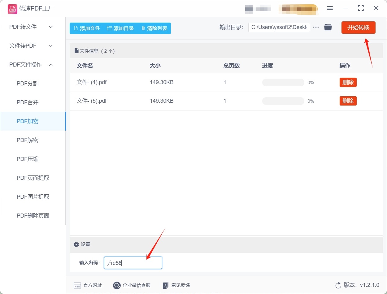Click the three-dot browse output directory button

(316, 27)
